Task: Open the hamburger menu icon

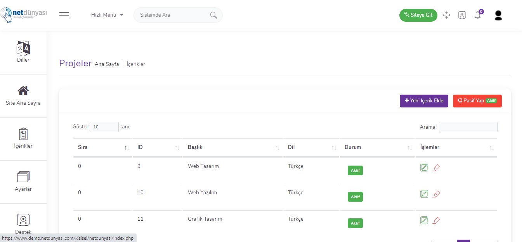Action: 64,15
